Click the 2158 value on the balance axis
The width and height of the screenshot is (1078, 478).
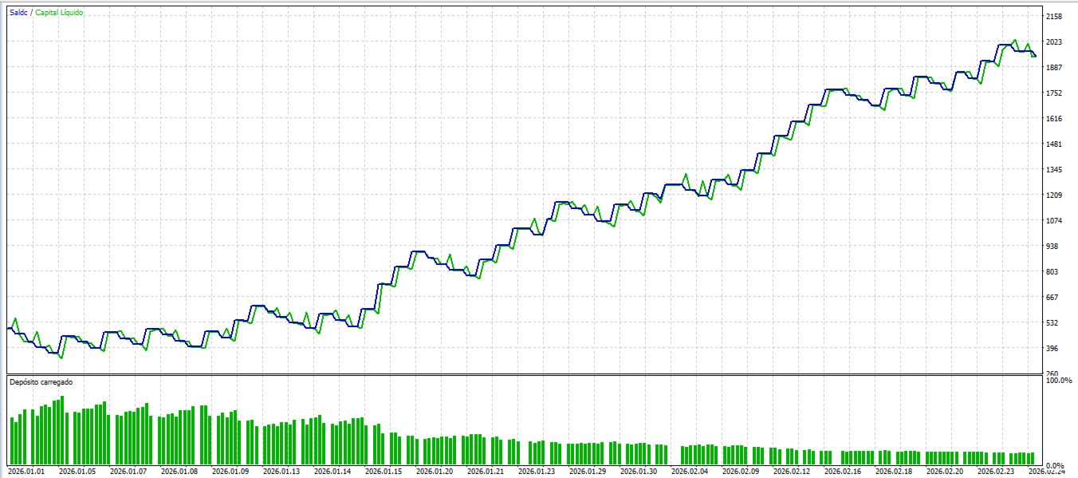[x=1055, y=17]
